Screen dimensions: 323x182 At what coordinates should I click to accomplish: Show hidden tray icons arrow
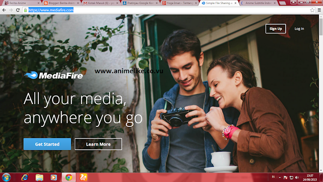(280, 177)
